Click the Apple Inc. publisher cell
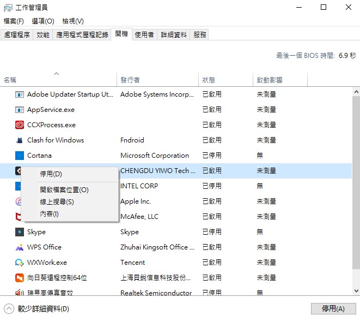This screenshot has height=321, width=360. coord(136,201)
